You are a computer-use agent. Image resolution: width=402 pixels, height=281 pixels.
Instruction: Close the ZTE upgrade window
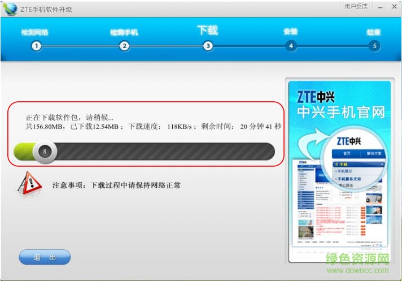click(x=395, y=6)
